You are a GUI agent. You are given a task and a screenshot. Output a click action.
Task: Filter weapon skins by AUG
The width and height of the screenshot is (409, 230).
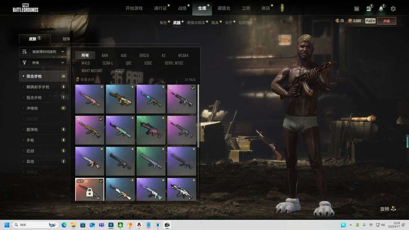click(123, 55)
